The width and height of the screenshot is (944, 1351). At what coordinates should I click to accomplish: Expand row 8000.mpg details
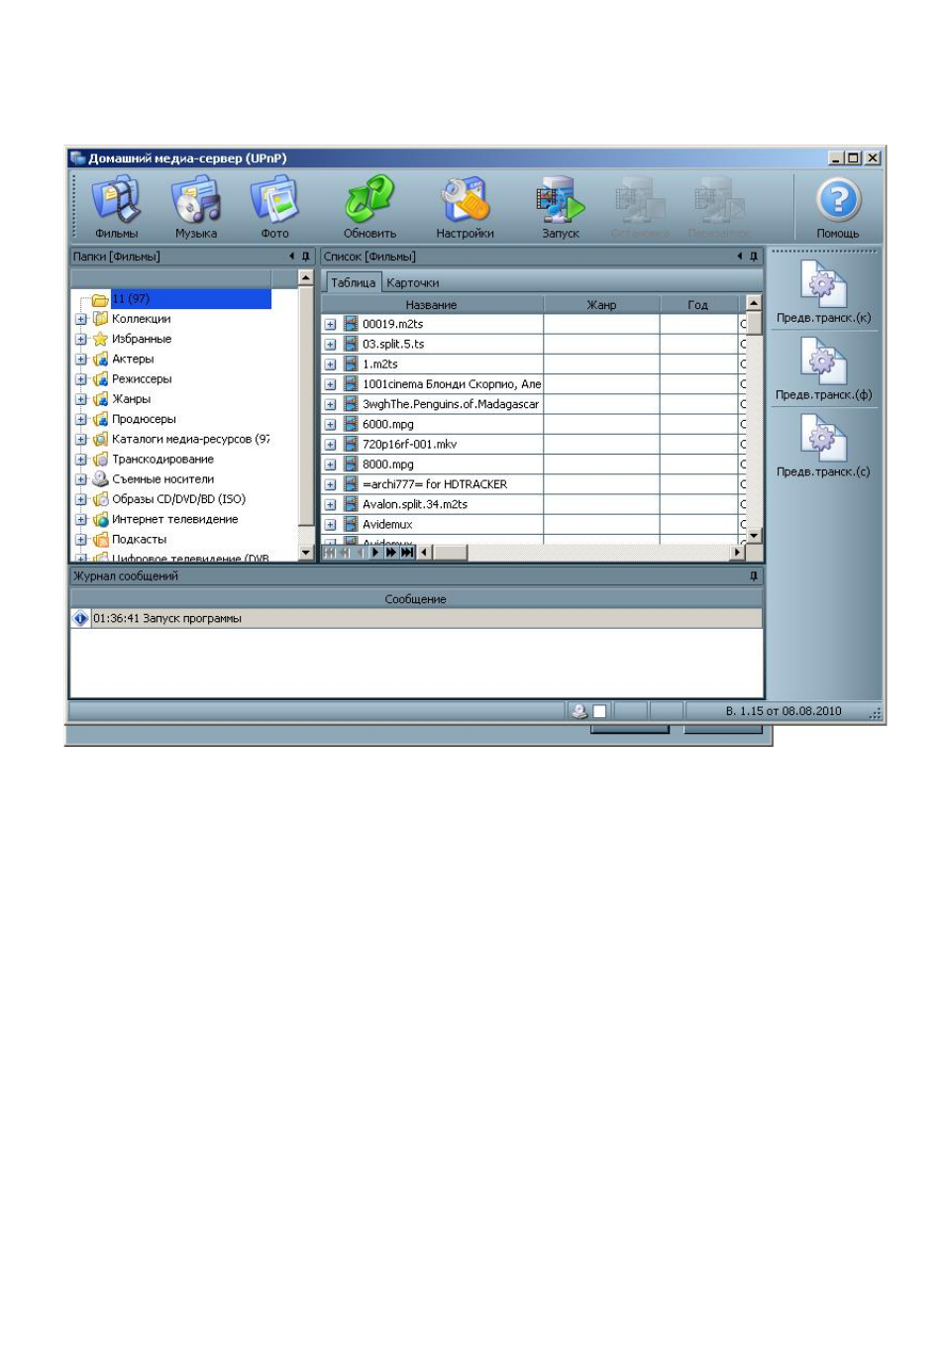click(330, 465)
